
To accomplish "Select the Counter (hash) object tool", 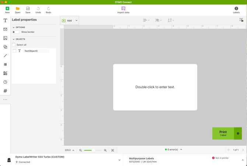I will click(5, 91).
